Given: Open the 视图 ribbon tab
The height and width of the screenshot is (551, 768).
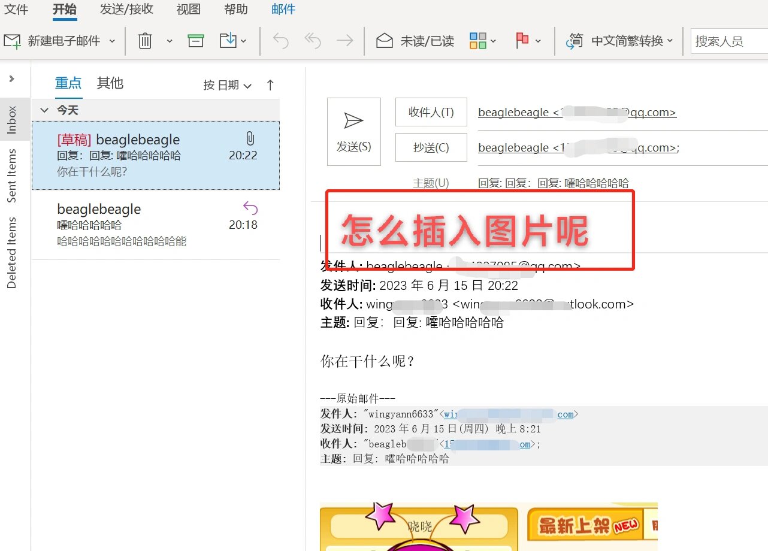Looking at the screenshot, I should [x=188, y=9].
